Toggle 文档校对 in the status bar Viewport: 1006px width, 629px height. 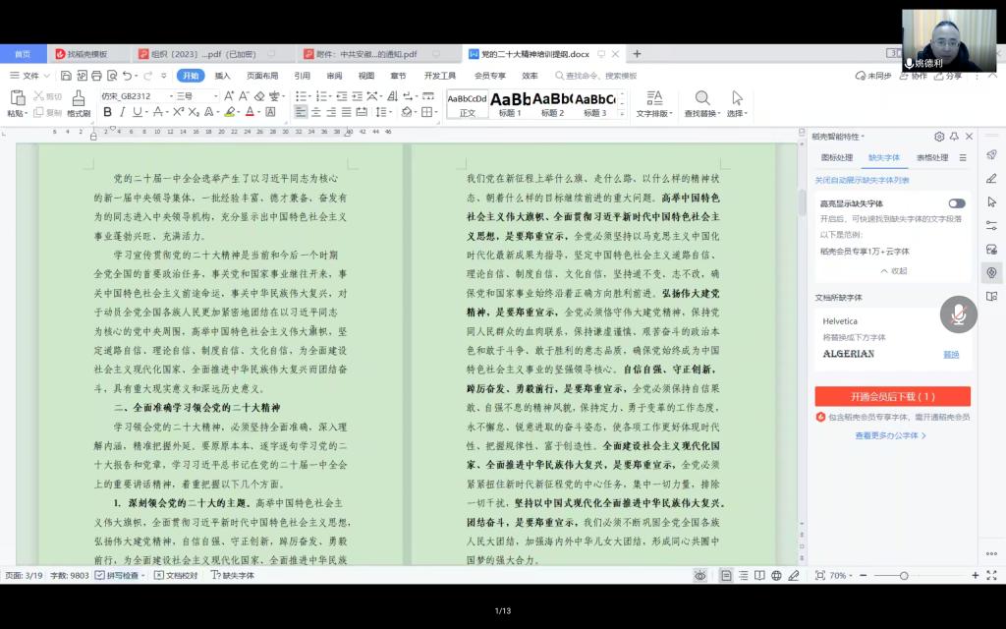177,575
